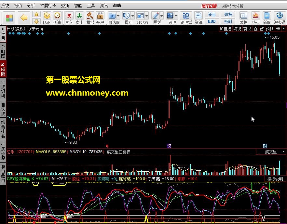Open the 综合排名 sidebar tab

point(3,129)
